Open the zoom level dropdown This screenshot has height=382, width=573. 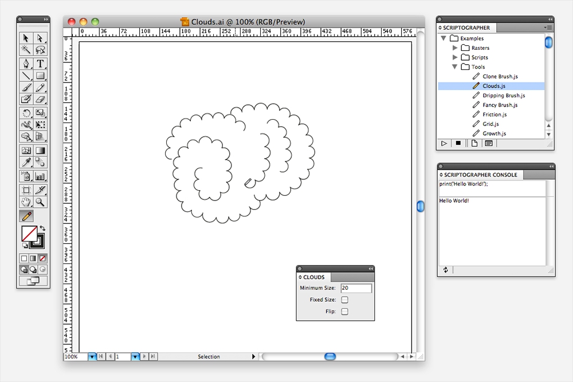coord(92,356)
